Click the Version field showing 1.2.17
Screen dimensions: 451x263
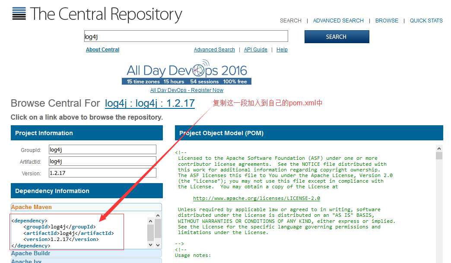[x=102, y=173]
